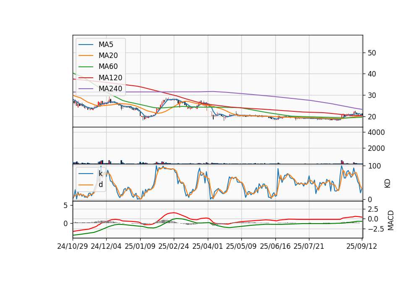This screenshot has width=403, height=290.
Task: Click the MACD right axis value 0.0
Action: 373,219
